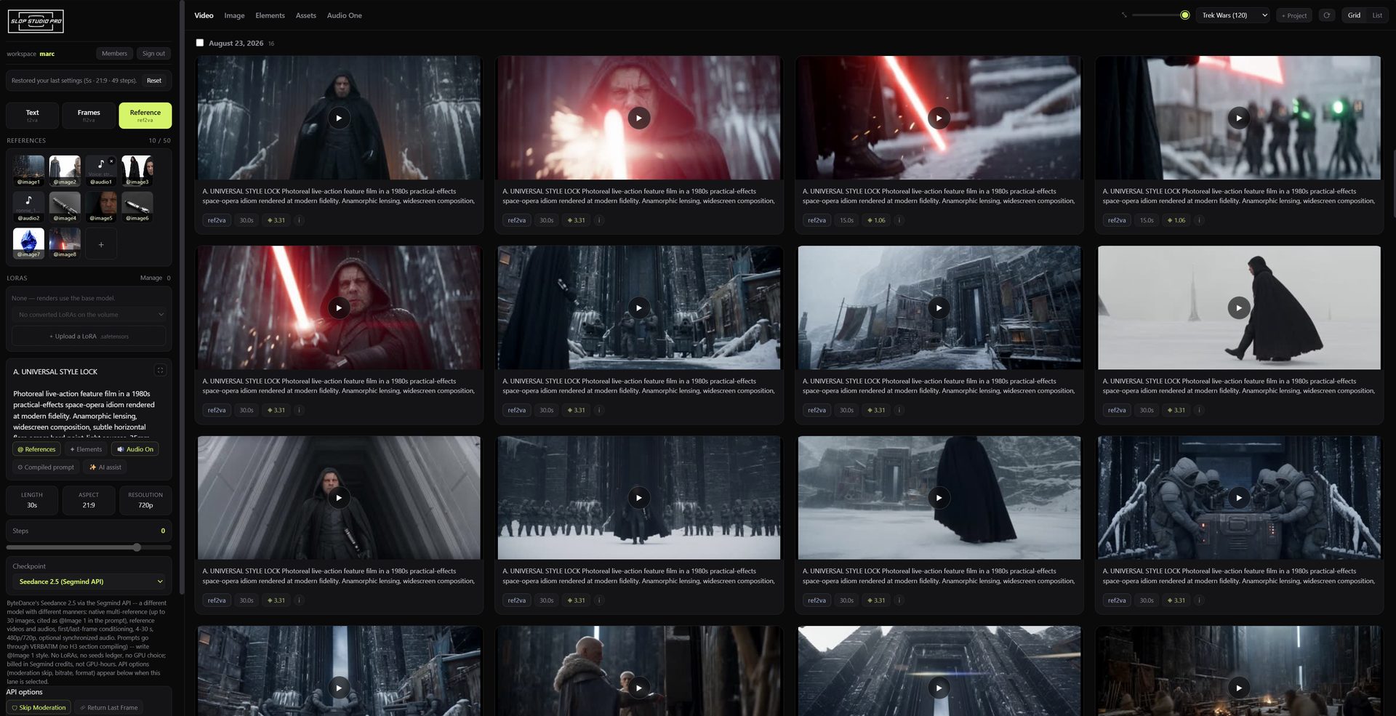
Task: Adjust the Steps slider handle
Action: click(x=137, y=547)
